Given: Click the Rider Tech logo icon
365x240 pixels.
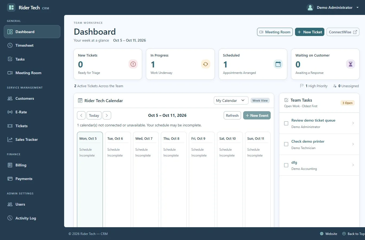Looking at the screenshot, I should click(x=11, y=7).
